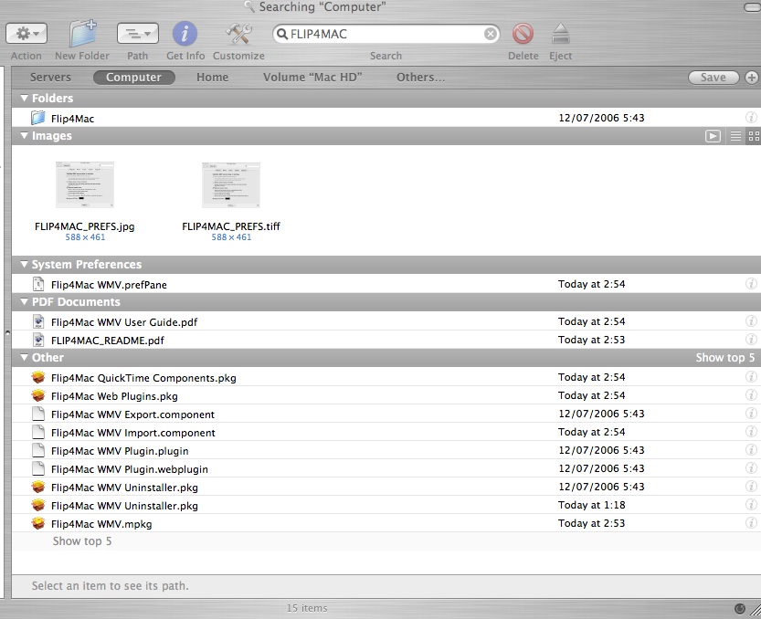The image size is (761, 619).
Task: Click the New Folder toolbar icon
Action: tap(82, 33)
